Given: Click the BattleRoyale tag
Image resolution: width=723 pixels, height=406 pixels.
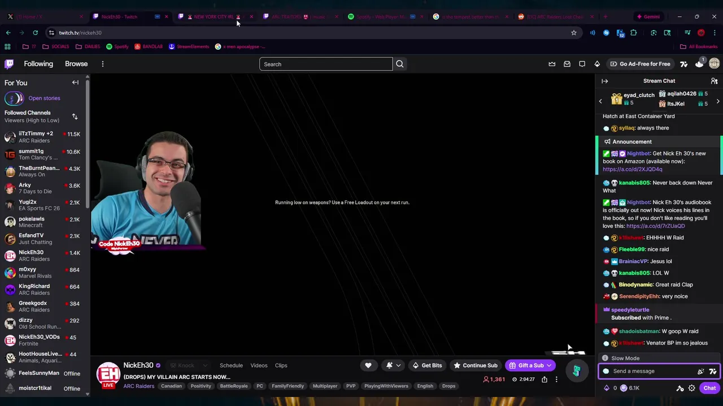Looking at the screenshot, I should [x=233, y=386].
